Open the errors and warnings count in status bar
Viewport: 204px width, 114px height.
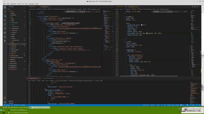17,105
